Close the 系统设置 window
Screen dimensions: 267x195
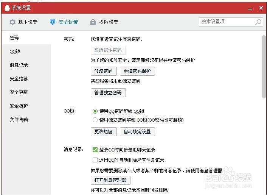coord(261,8)
